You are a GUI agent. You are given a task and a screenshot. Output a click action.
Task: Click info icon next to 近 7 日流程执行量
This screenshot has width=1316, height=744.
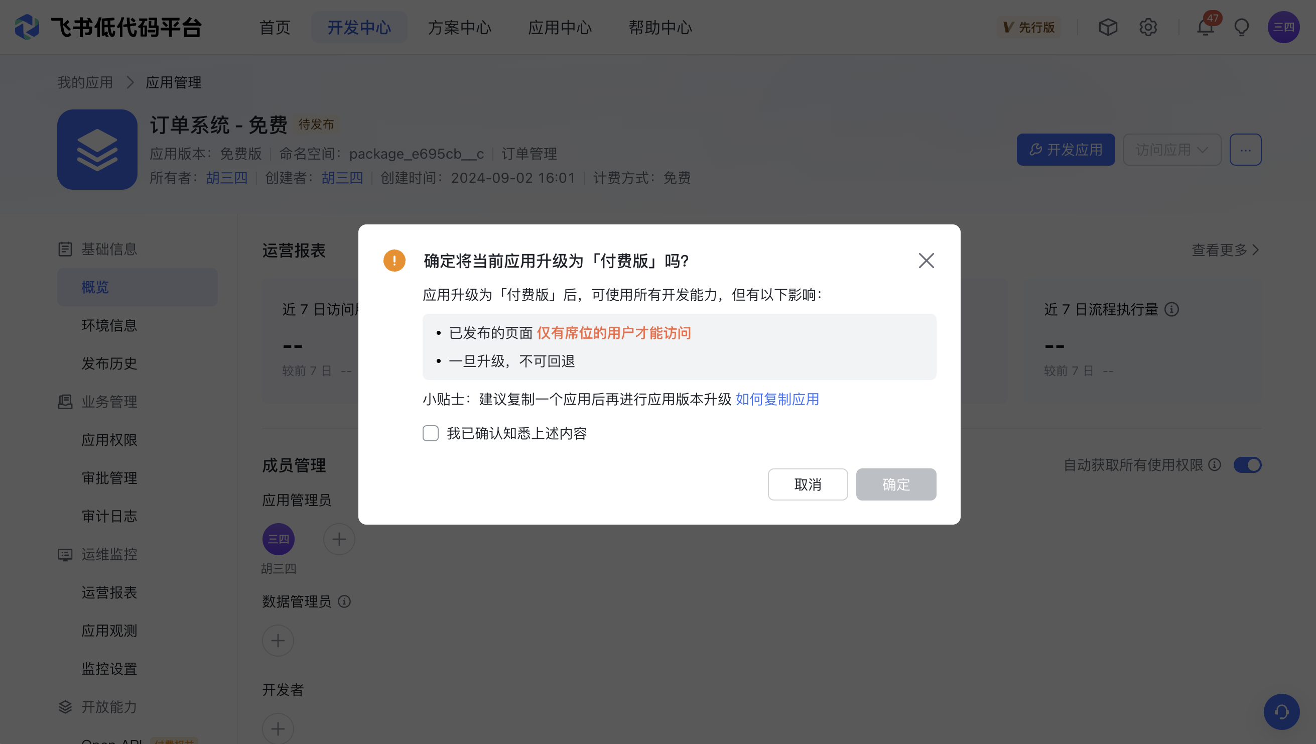tap(1171, 309)
